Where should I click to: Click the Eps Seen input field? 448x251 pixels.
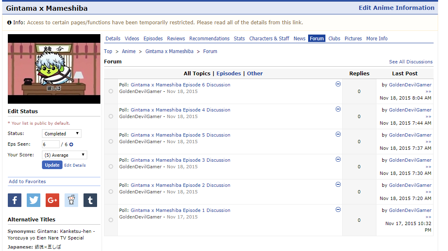pyautogui.click(x=51, y=144)
